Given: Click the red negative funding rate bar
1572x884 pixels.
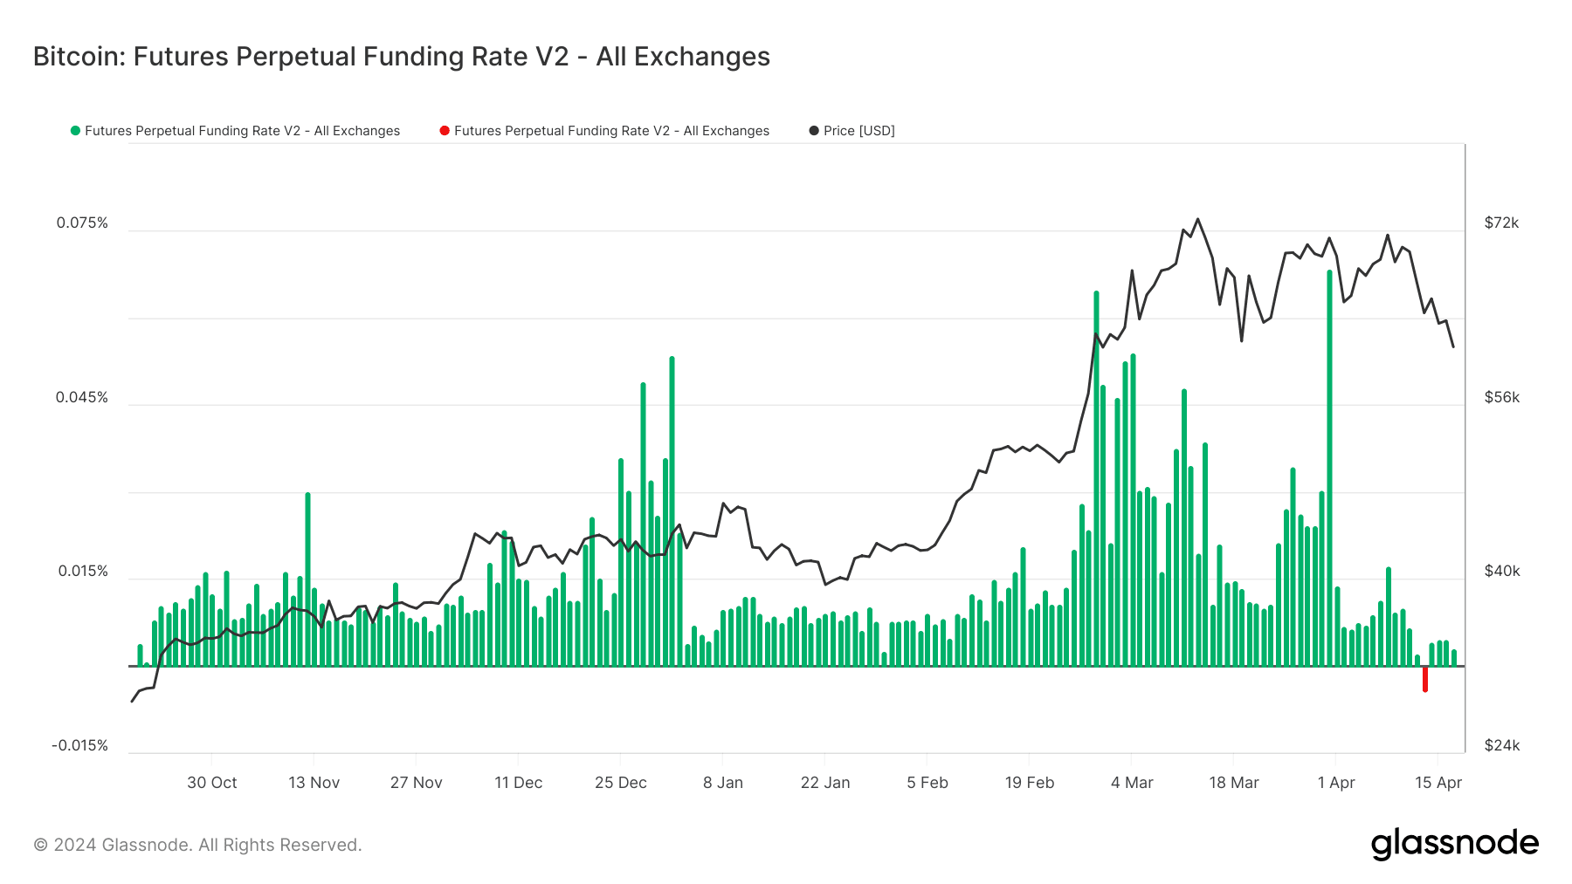Looking at the screenshot, I should pyautogui.click(x=1424, y=679).
